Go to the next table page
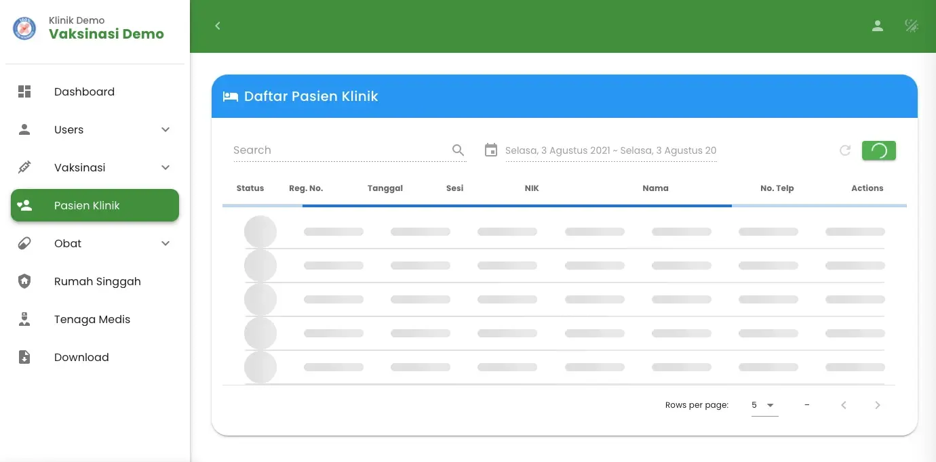The height and width of the screenshot is (462, 936). (878, 405)
